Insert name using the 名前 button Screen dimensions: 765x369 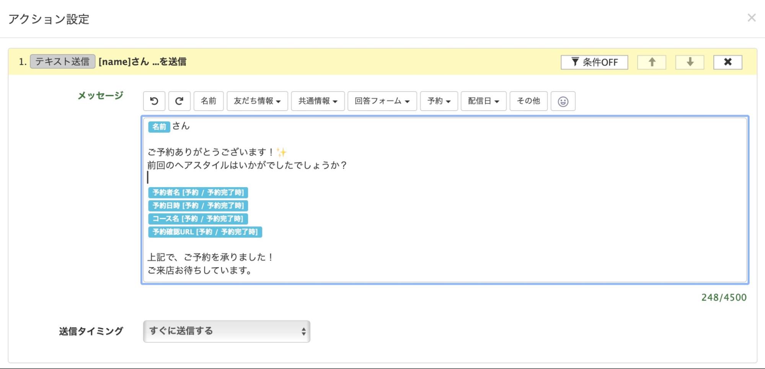click(x=208, y=101)
